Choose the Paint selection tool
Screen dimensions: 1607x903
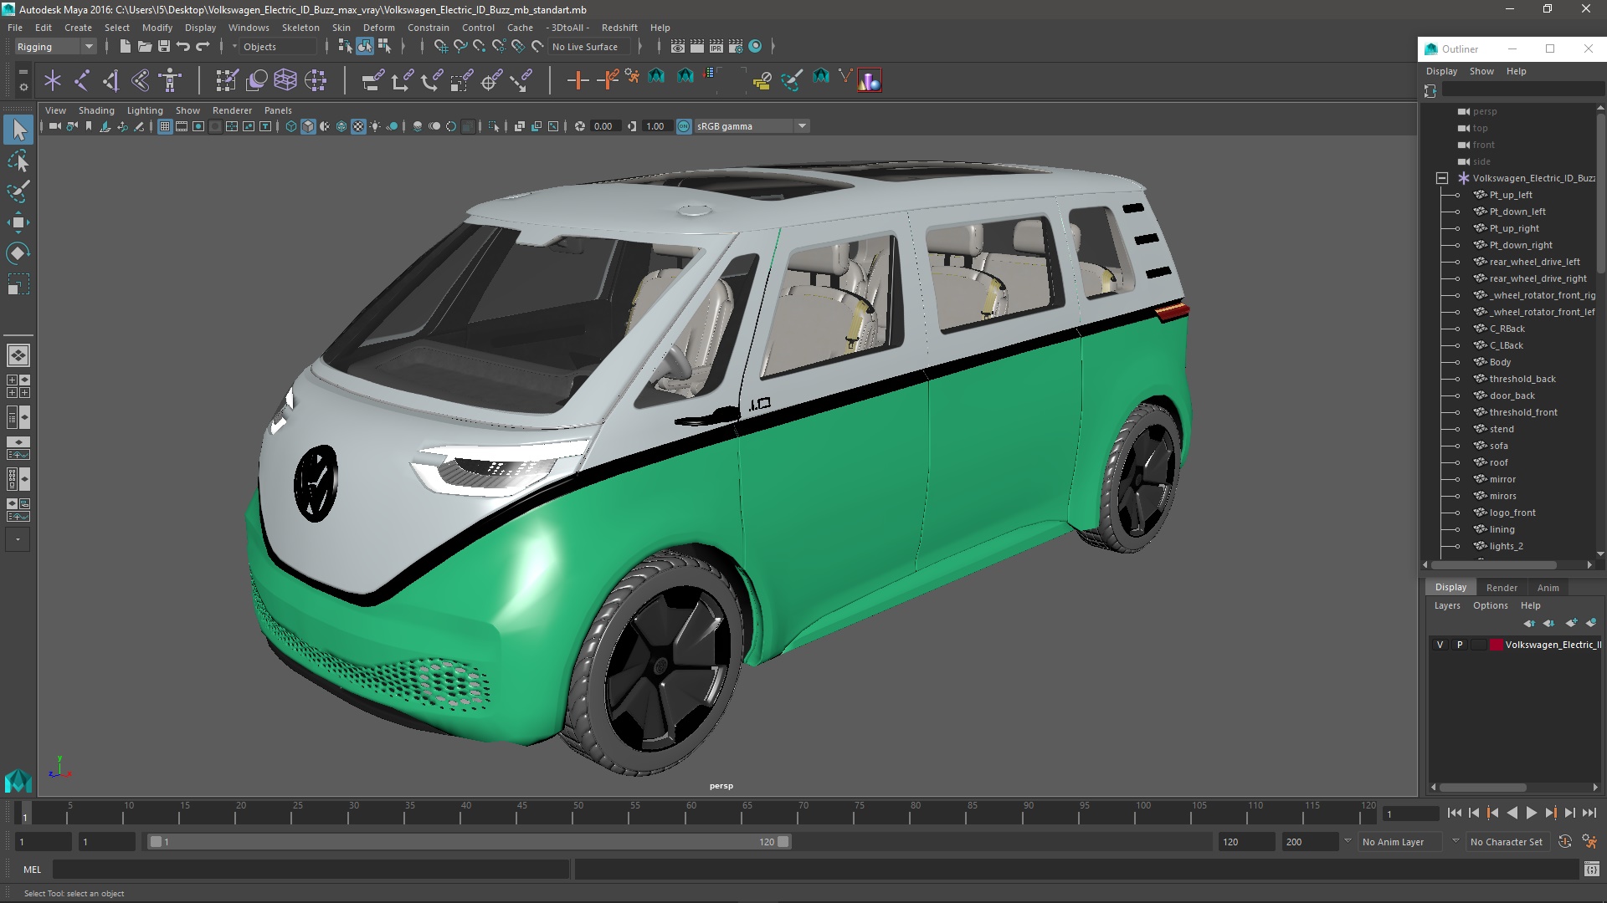[18, 191]
